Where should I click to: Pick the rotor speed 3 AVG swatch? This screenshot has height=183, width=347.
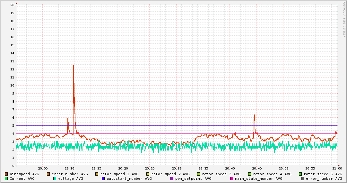coord(199,174)
